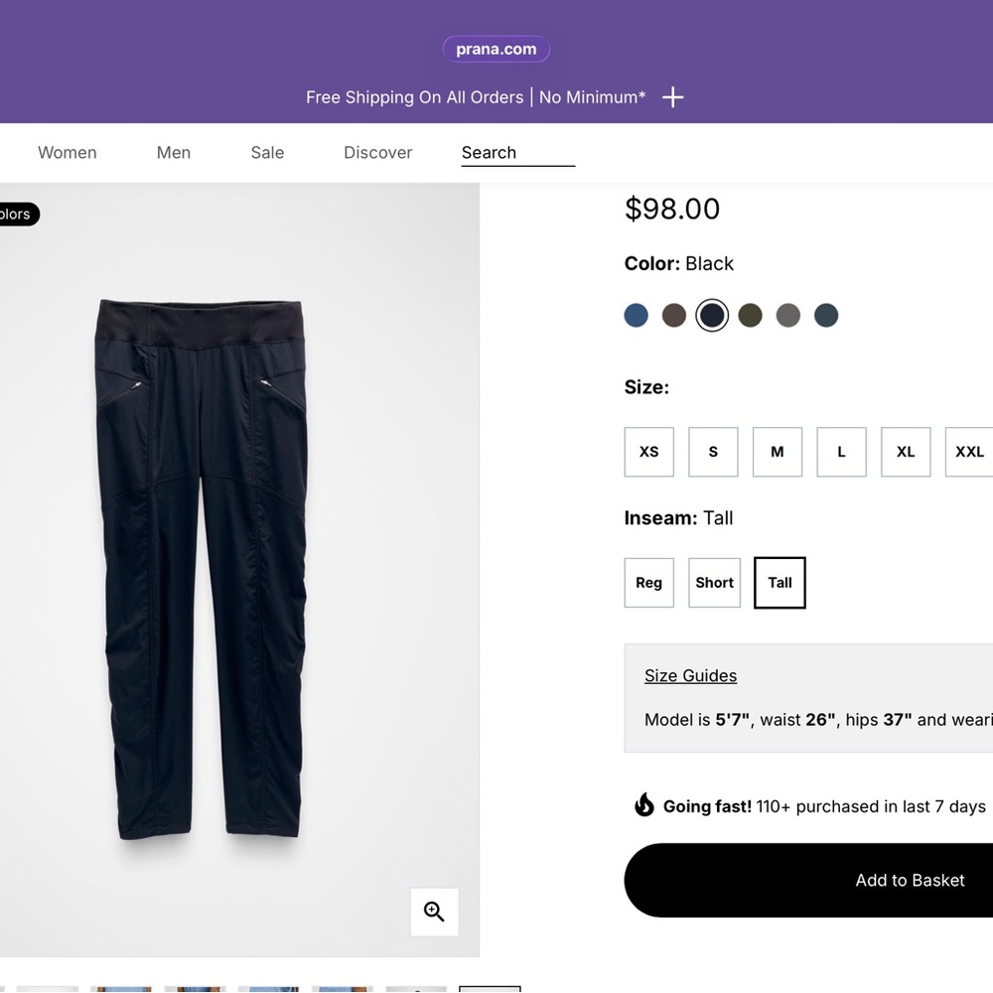Open the Discover menu
Image resolution: width=993 pixels, height=993 pixels.
[378, 153]
